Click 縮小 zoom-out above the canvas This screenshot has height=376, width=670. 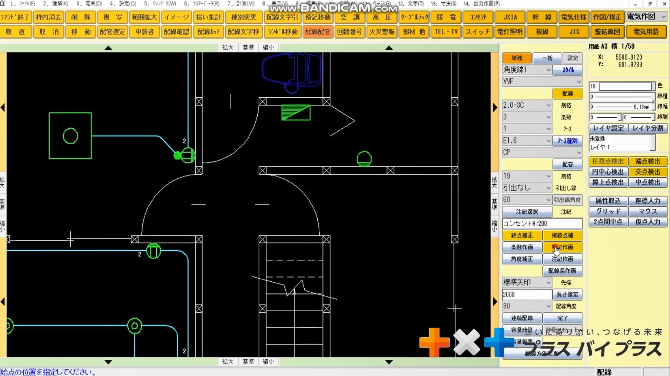coord(268,47)
